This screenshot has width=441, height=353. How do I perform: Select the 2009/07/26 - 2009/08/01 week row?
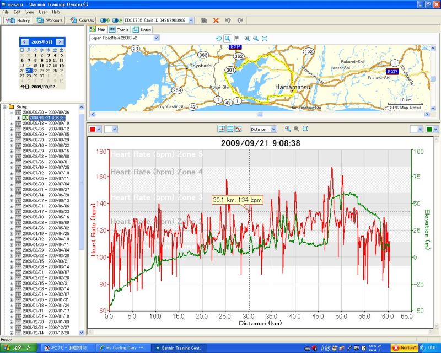(x=46, y=162)
